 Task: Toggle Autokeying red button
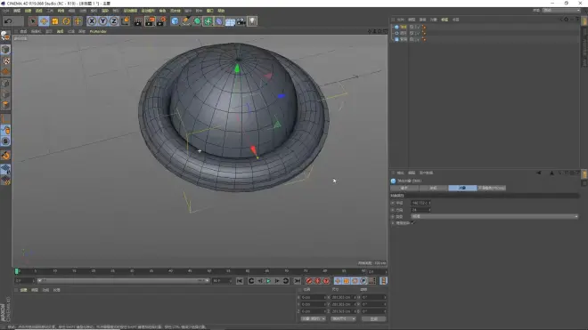point(318,281)
